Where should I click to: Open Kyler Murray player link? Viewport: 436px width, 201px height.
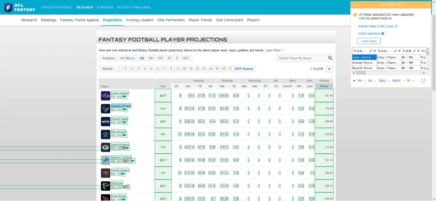pyautogui.click(x=118, y=196)
